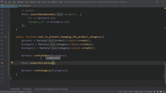166x93 pixels.
Task: Click the test_it_prevent_changing_the_product_category function name
Action: tap(69, 37)
